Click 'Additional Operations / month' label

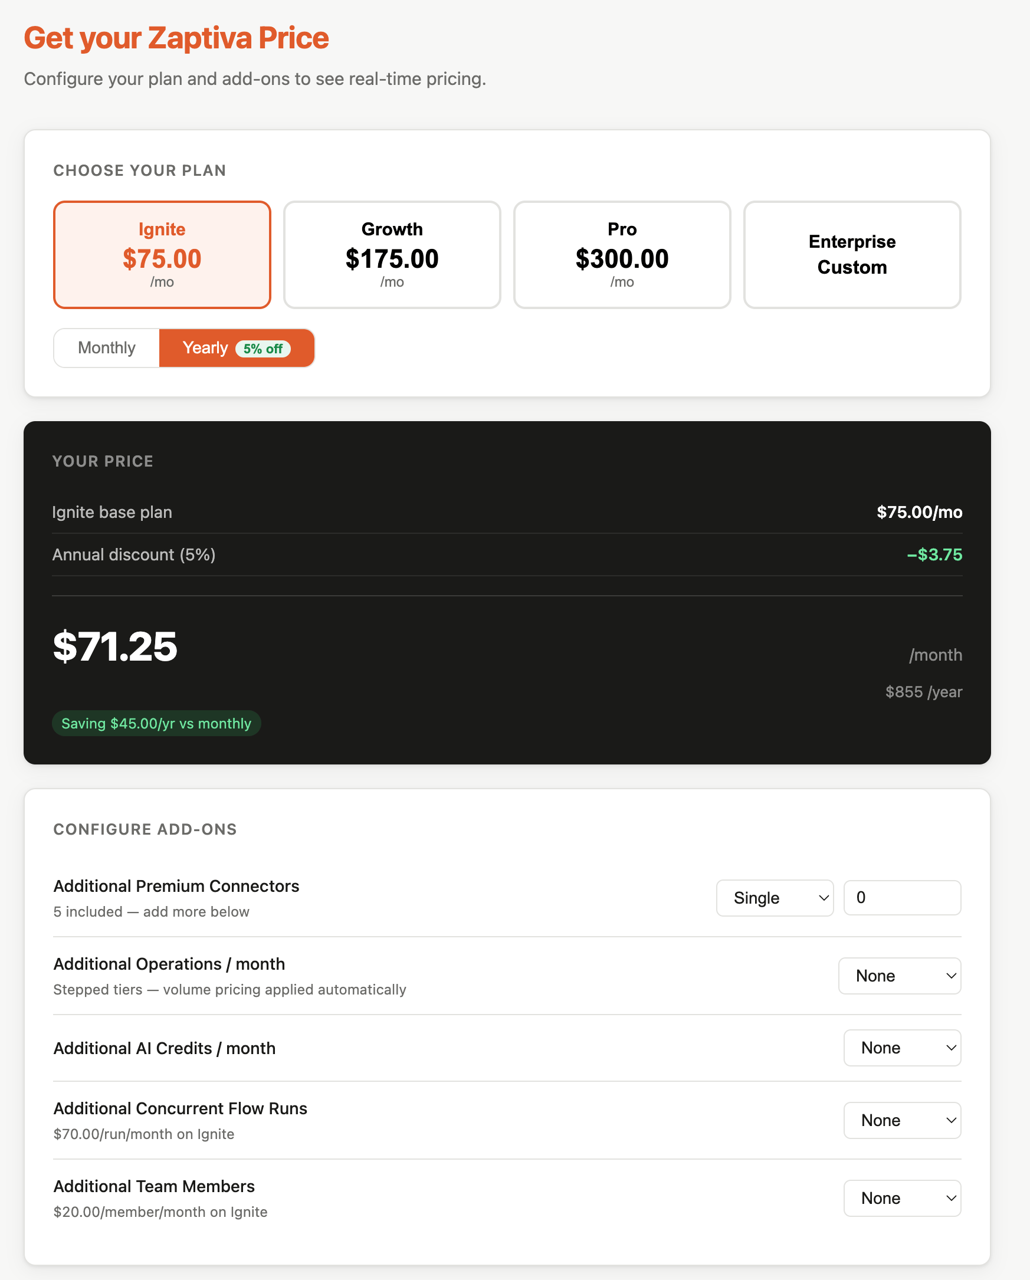(x=169, y=964)
